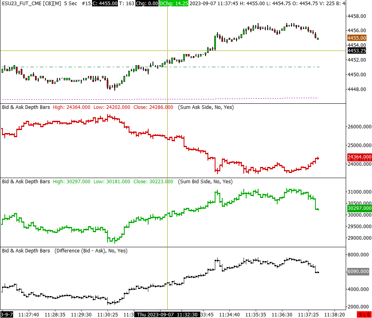This screenshot has height=318, width=372.
Task: Click the green 'DChg: 14.25' header field
Action: [x=174, y=4]
